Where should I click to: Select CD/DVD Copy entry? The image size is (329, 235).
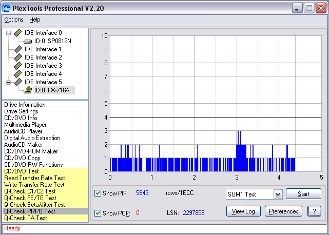tap(22, 158)
